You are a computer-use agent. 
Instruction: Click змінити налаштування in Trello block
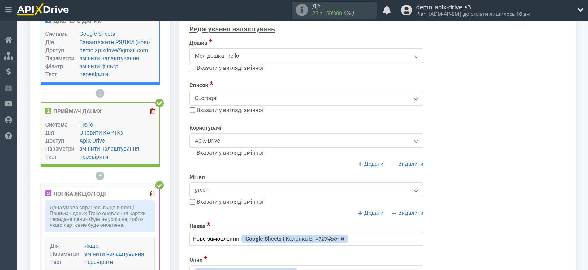point(109,149)
